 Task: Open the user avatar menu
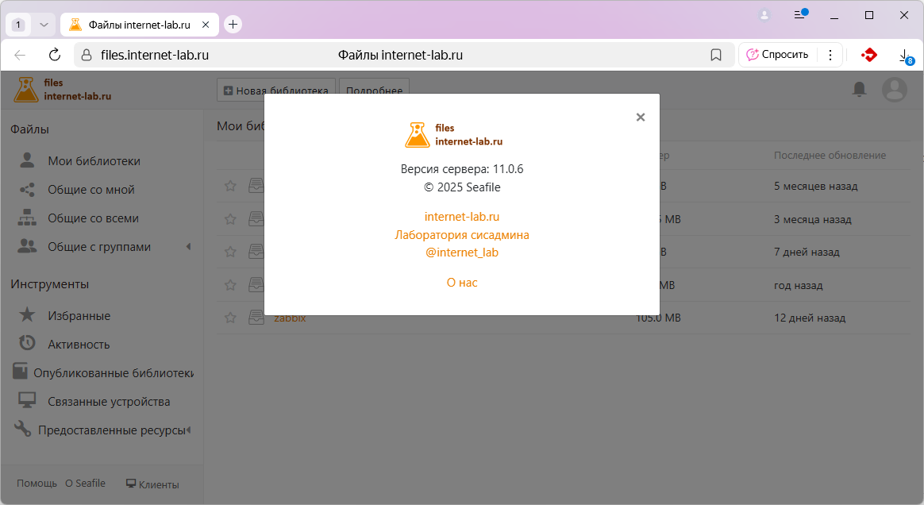click(895, 90)
